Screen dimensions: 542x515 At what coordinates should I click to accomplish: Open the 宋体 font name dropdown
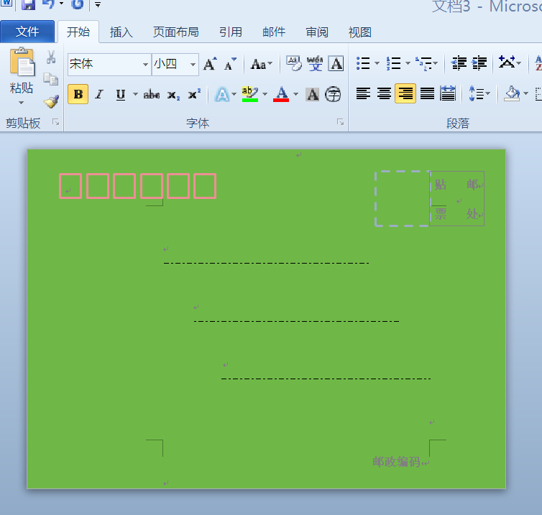[x=145, y=65]
